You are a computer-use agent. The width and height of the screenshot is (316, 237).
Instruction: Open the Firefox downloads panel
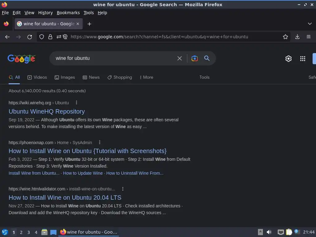[297, 37]
